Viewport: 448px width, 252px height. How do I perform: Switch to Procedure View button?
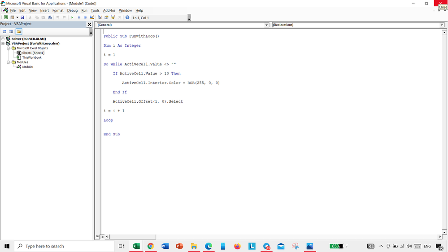[x=97, y=237]
